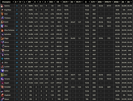
Task: Click the Yunara champion portrait icon
Action: point(2,79)
